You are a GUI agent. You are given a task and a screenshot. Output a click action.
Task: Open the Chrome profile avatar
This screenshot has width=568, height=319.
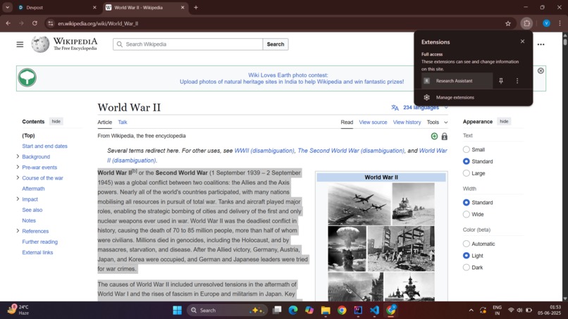(546, 23)
